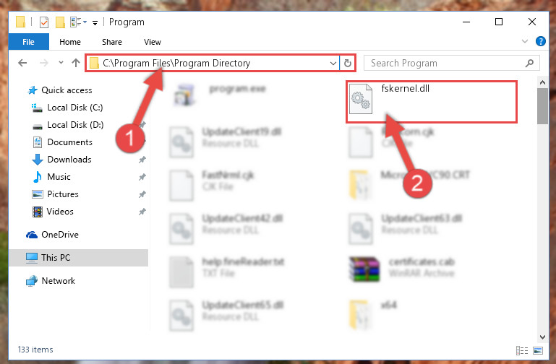Switch to large icons view button
Image resolution: width=556 pixels, height=364 pixels.
[x=537, y=350]
